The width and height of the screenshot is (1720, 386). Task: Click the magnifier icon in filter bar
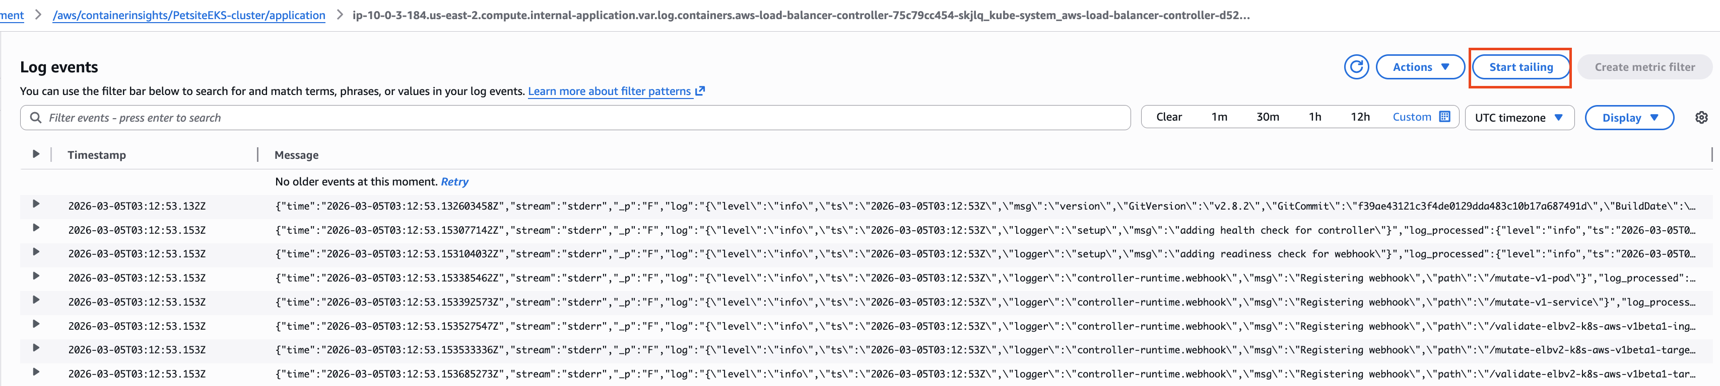pos(36,117)
